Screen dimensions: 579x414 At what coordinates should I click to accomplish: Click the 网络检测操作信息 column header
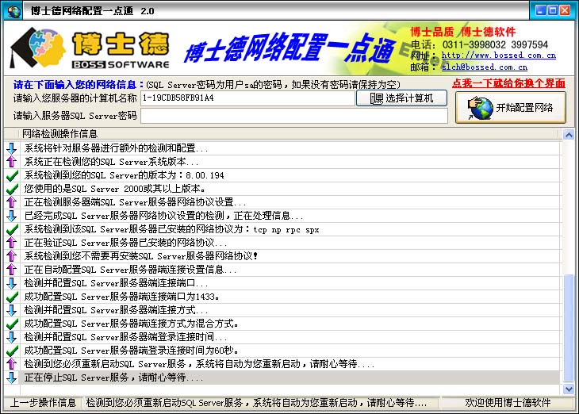tap(59, 134)
